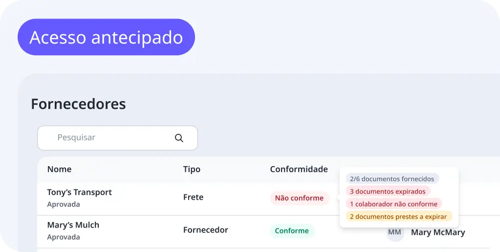Select the 2 documentos prestes a expirar tag

coord(398,217)
